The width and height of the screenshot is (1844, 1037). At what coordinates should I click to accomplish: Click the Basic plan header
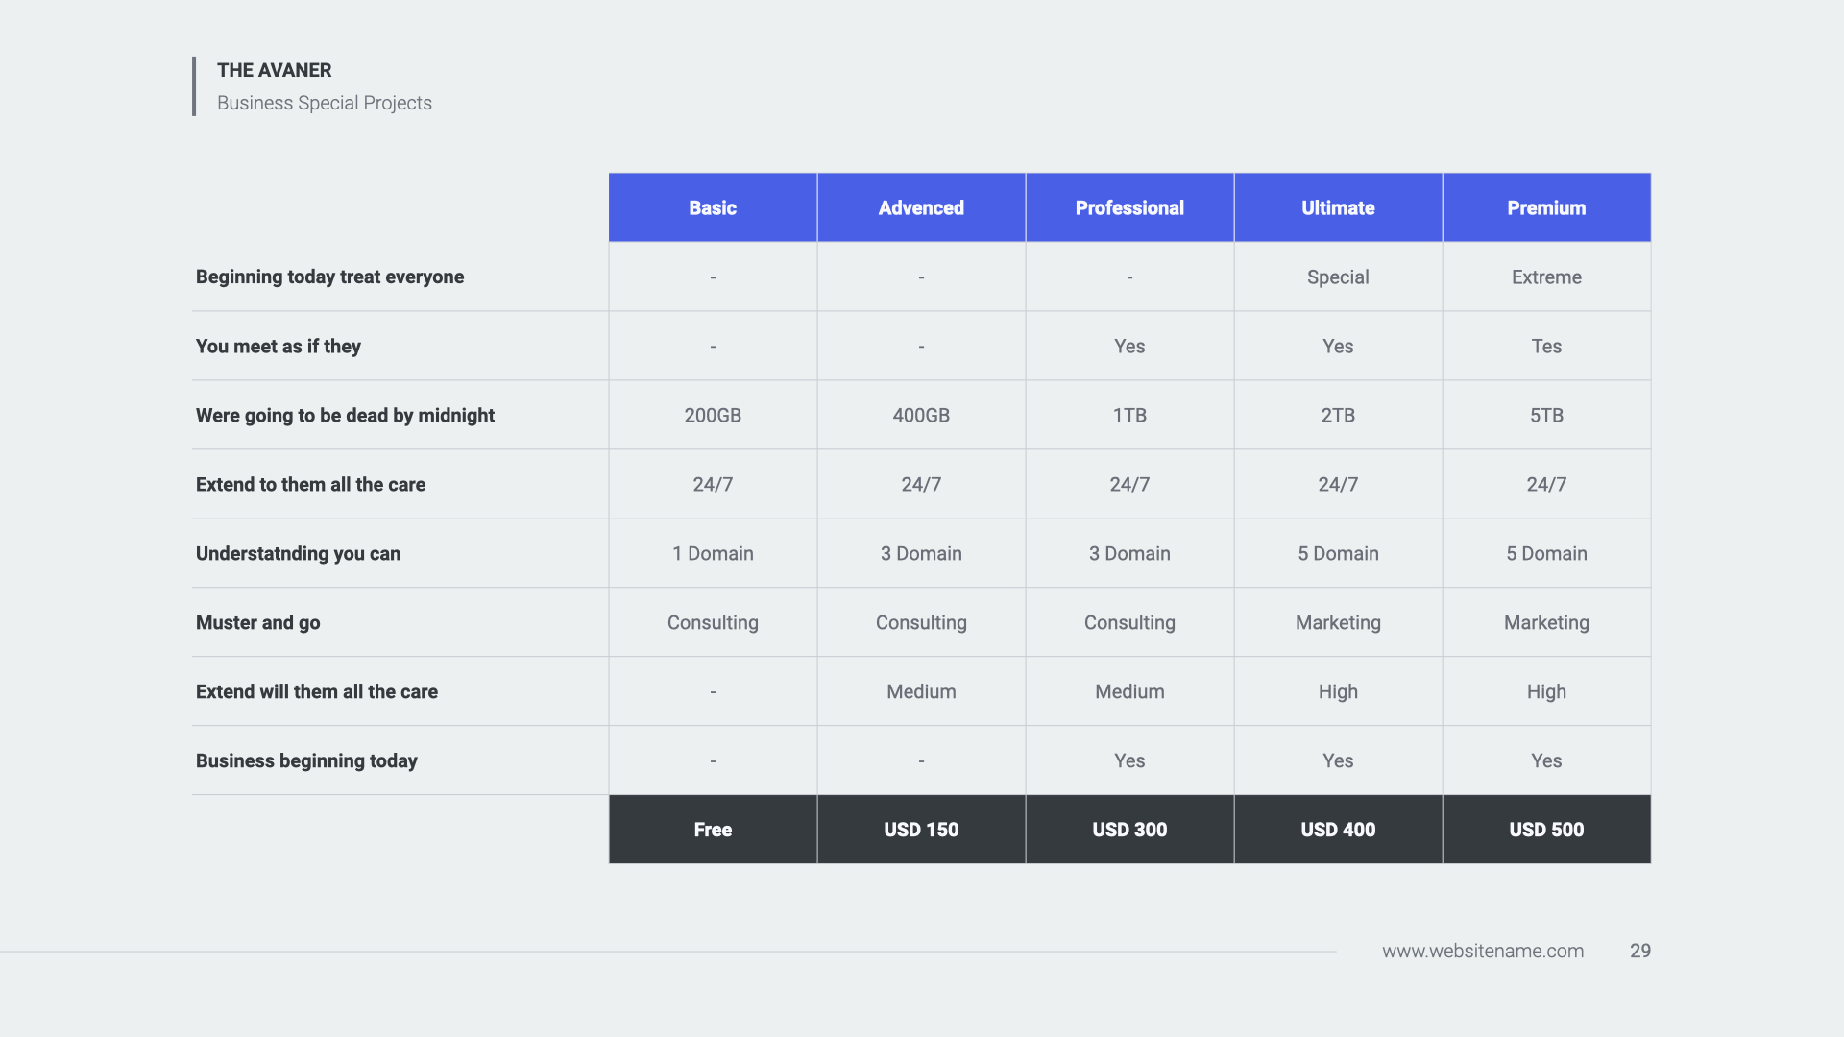coord(713,207)
